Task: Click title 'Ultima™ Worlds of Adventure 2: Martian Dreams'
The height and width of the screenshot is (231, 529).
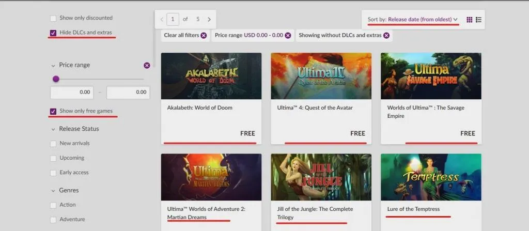Action: [x=206, y=213]
